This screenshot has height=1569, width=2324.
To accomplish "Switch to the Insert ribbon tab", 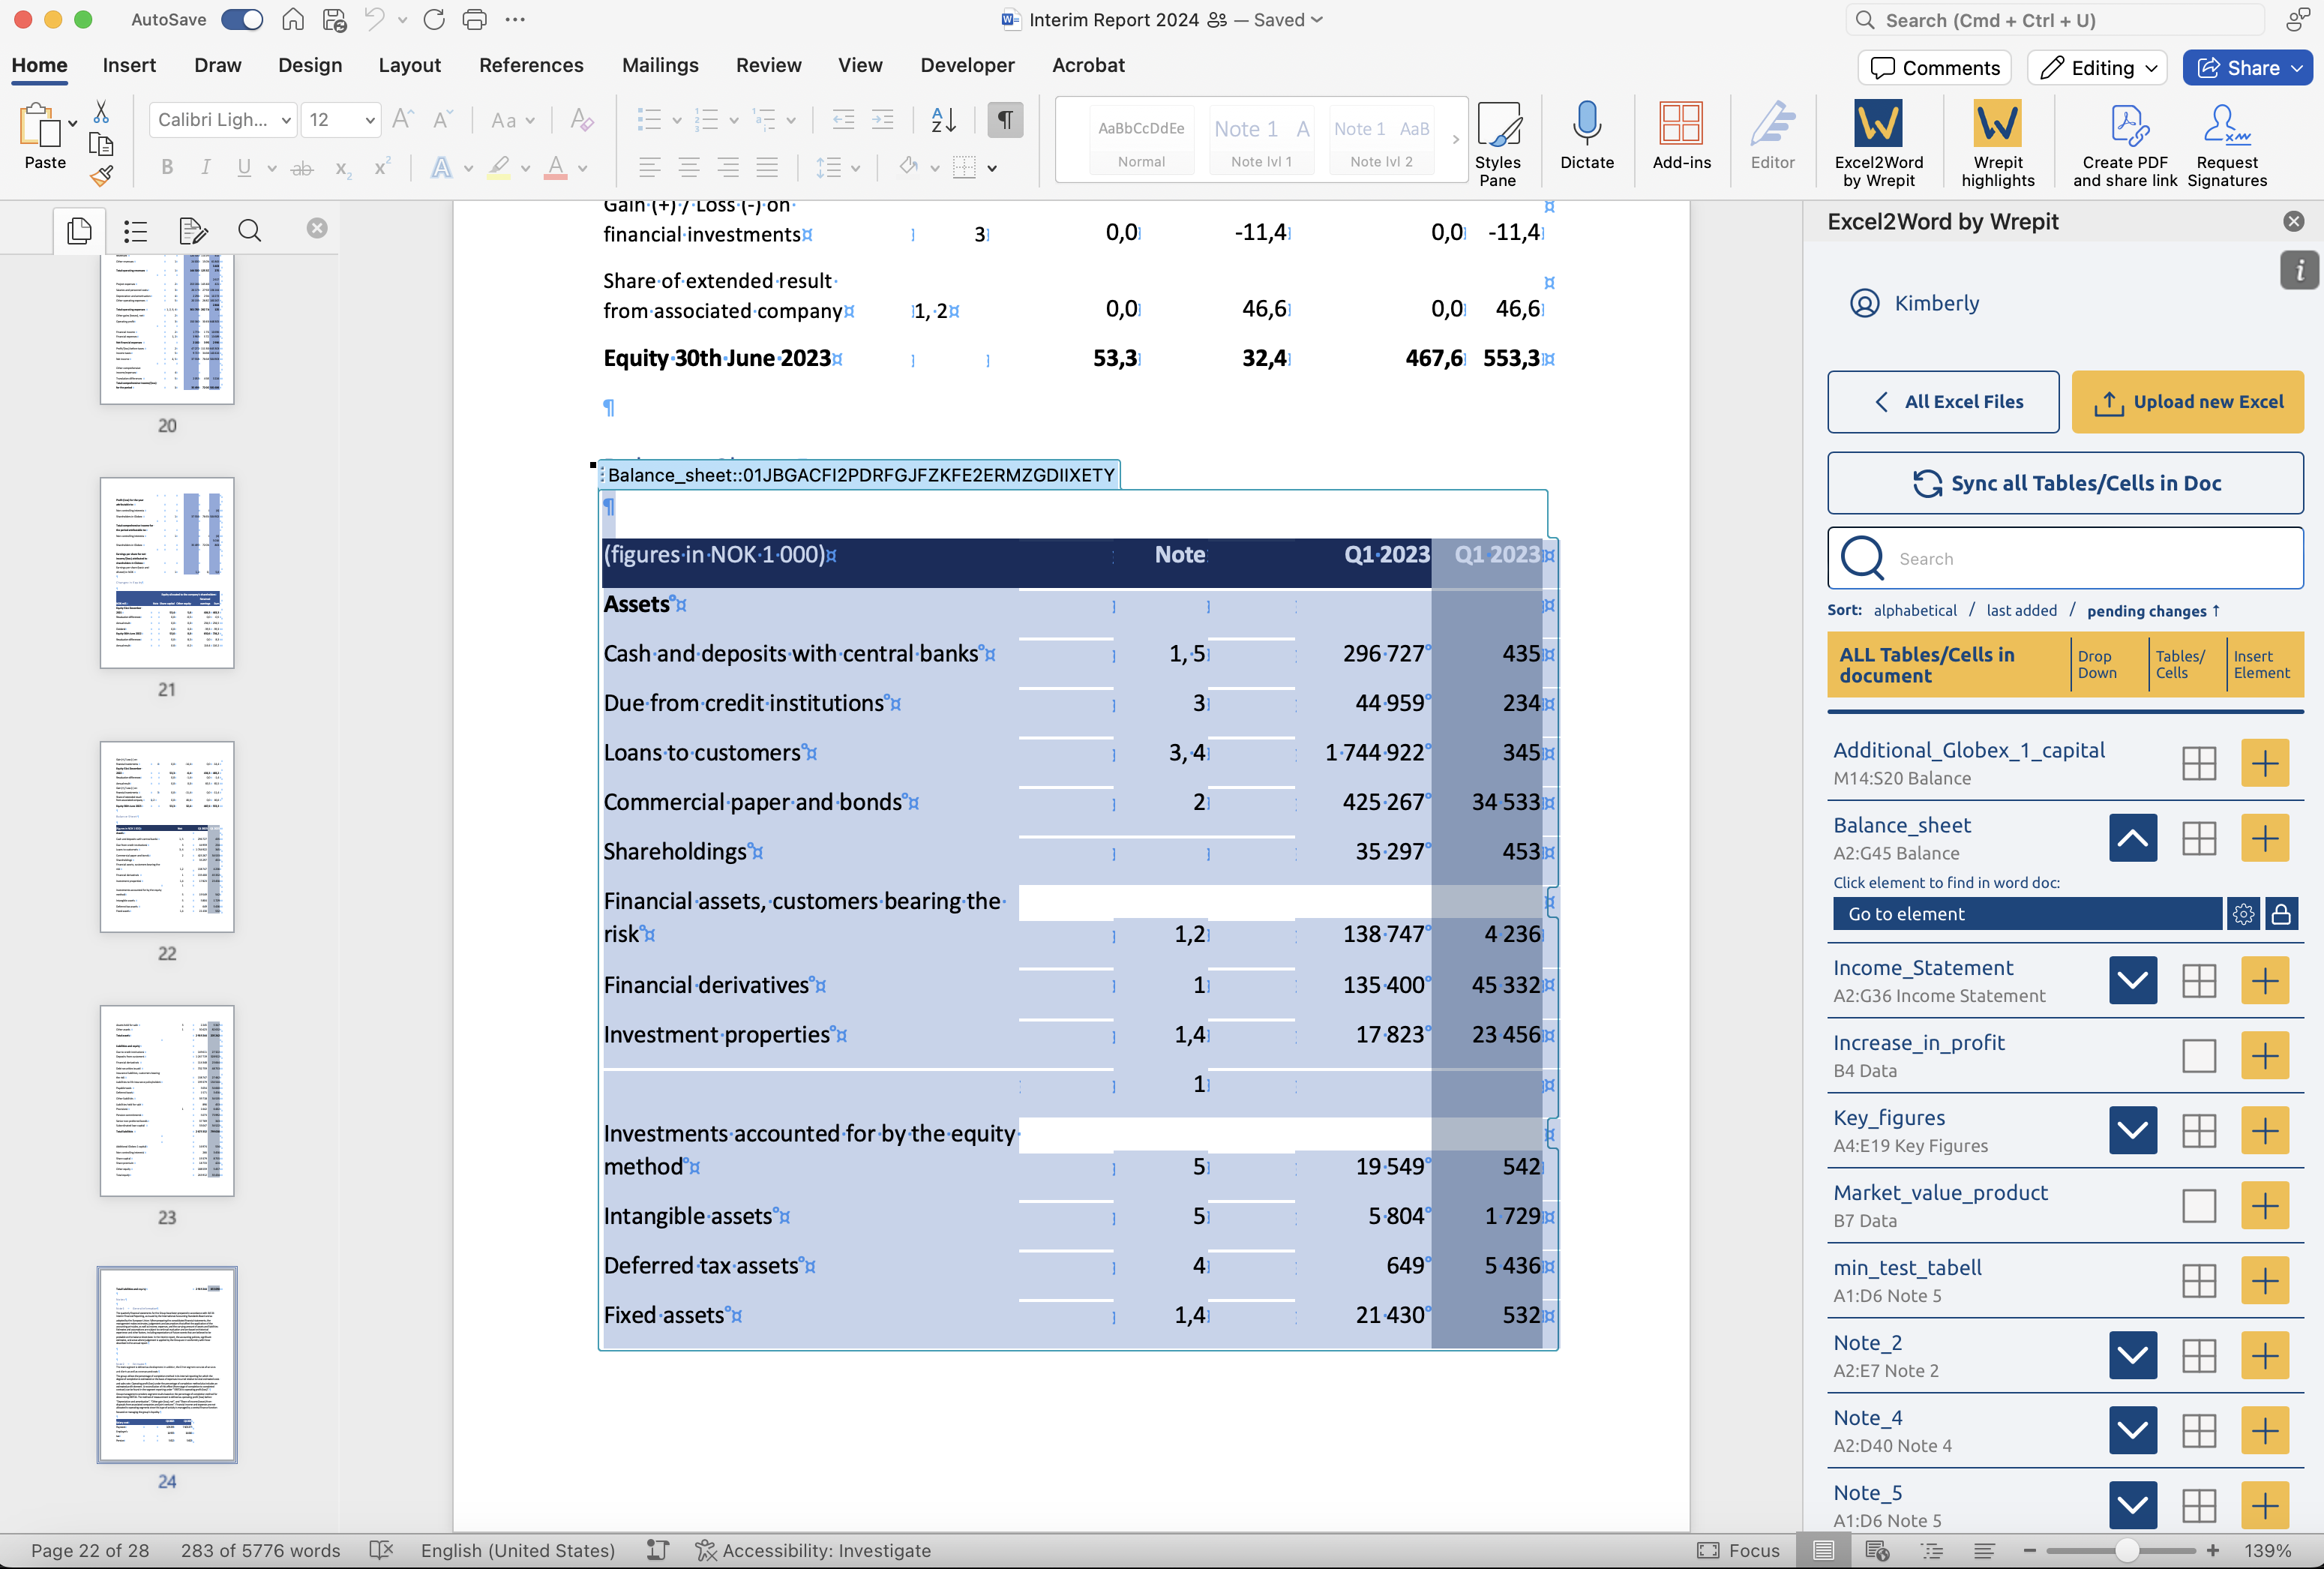I will pyautogui.click(x=129, y=65).
